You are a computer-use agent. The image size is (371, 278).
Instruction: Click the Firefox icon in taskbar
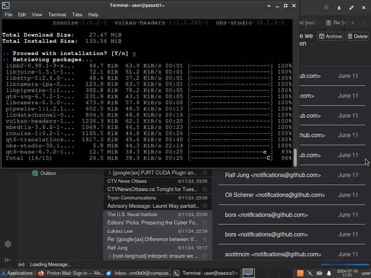(41, 273)
